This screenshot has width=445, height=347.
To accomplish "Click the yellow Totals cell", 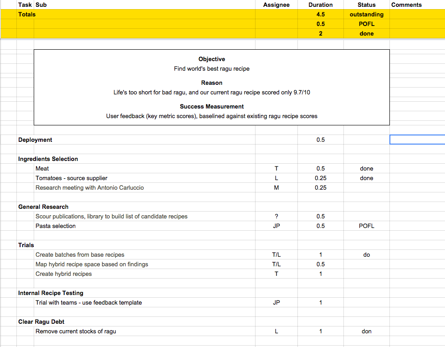I will [27, 15].
